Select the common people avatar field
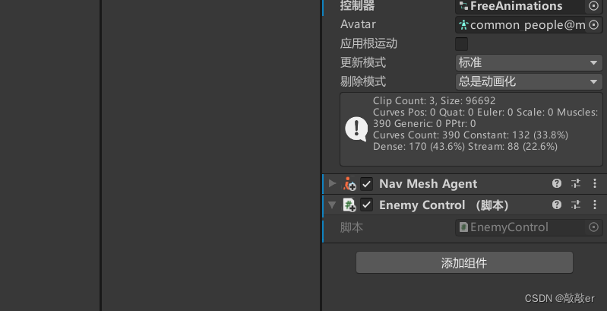The image size is (607, 311). click(x=521, y=25)
